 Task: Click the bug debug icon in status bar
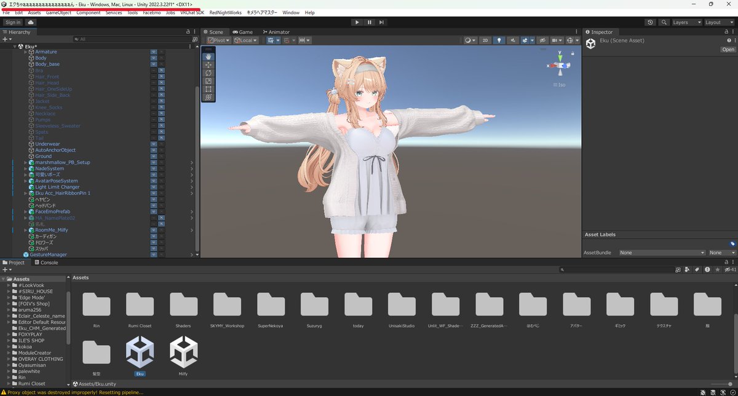click(x=703, y=392)
